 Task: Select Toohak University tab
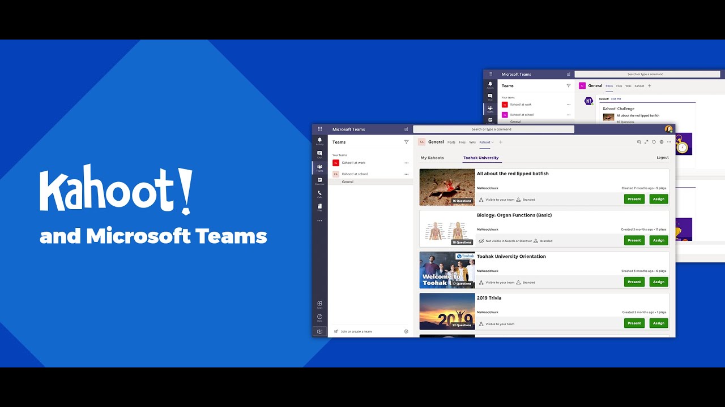tap(481, 158)
